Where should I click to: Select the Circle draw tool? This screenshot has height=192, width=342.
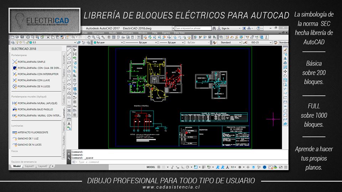click(x=69, y=71)
